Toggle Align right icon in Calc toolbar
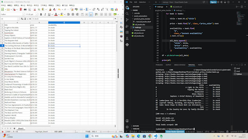 77,14
